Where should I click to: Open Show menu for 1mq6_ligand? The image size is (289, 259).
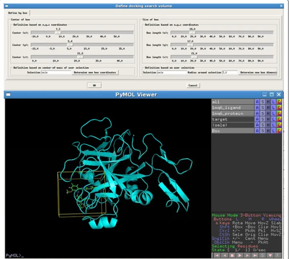click(263, 108)
